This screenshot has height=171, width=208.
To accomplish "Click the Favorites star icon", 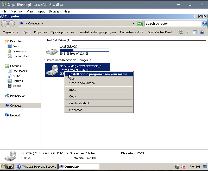I will coord(7,41).
